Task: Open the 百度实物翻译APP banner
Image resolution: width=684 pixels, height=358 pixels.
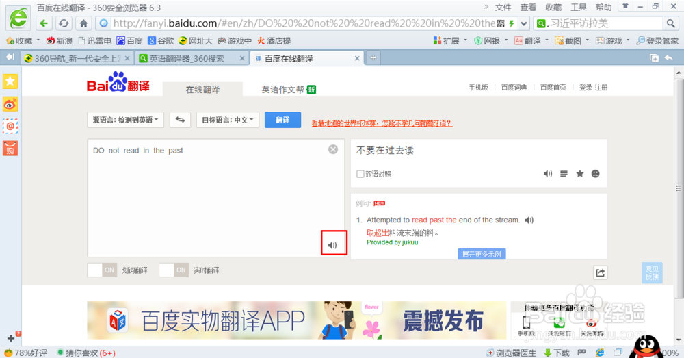Action: tap(297, 320)
